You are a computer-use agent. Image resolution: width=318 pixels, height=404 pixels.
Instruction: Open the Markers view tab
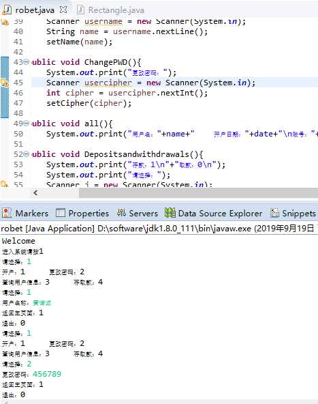pyautogui.click(x=32, y=214)
